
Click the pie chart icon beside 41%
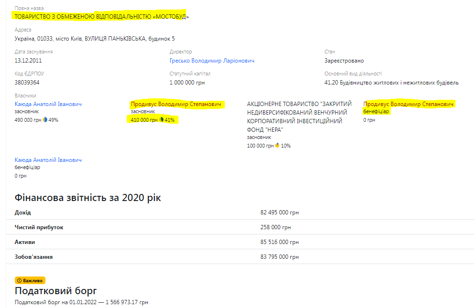pos(161,120)
